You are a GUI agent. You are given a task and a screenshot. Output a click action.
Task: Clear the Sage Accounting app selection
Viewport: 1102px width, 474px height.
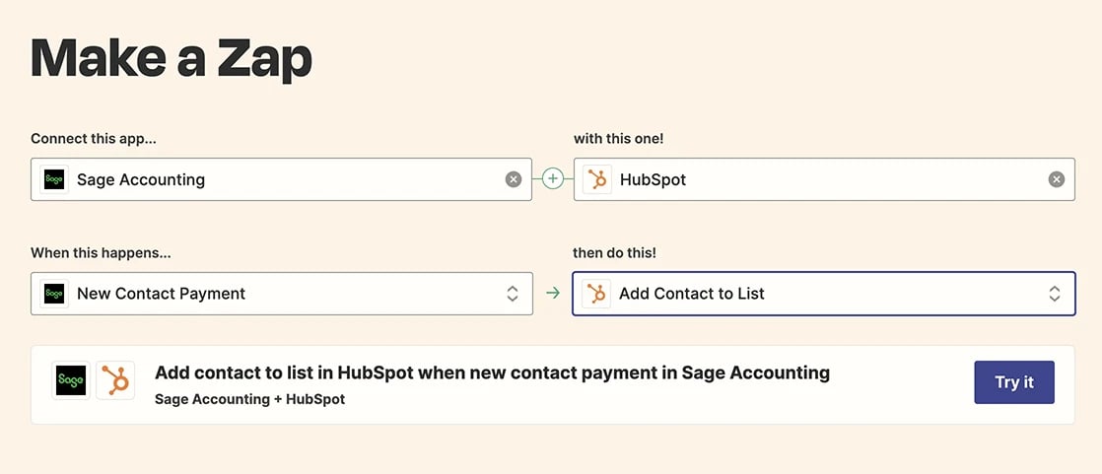[x=514, y=179]
